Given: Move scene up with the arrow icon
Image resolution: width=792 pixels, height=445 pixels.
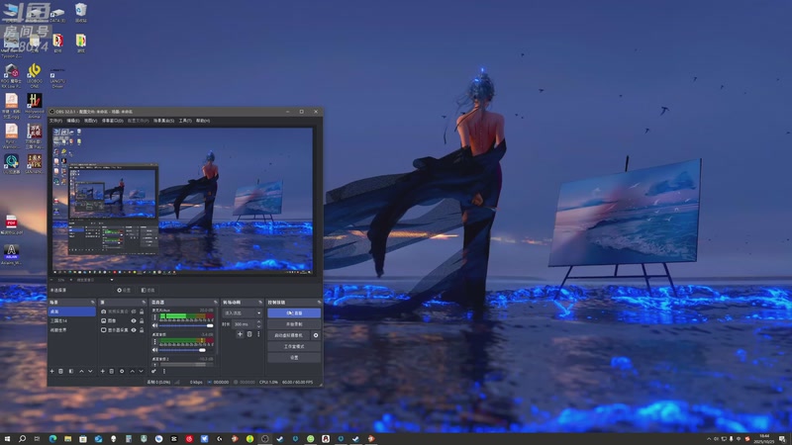Looking at the screenshot, I should 81,372.
